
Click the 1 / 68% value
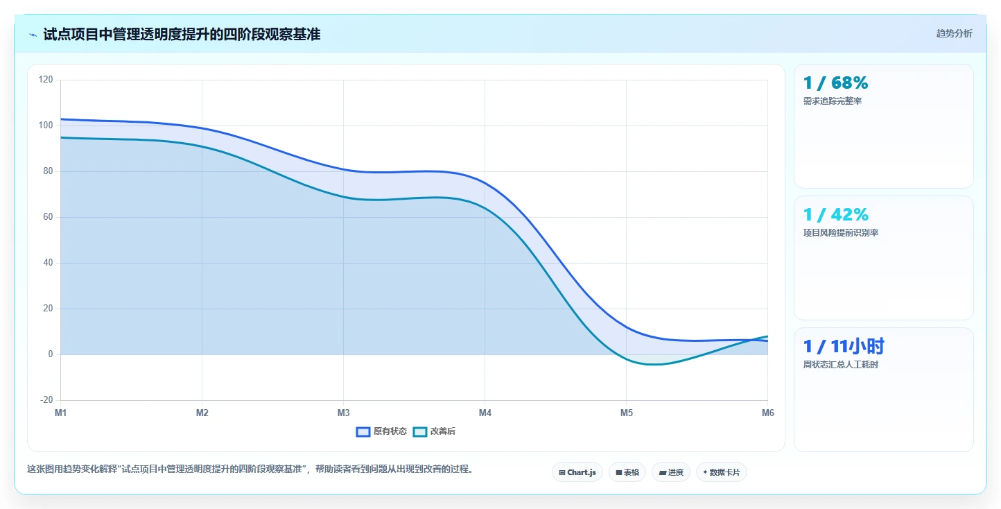click(835, 83)
